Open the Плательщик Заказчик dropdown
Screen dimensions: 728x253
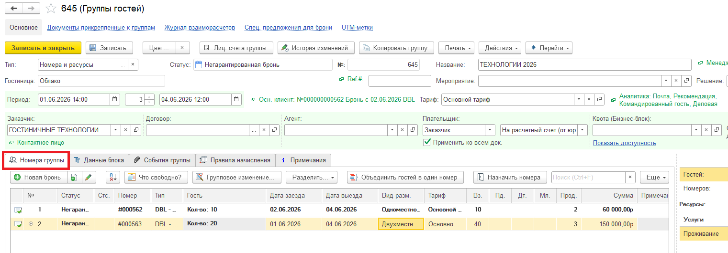pyautogui.click(x=490, y=130)
